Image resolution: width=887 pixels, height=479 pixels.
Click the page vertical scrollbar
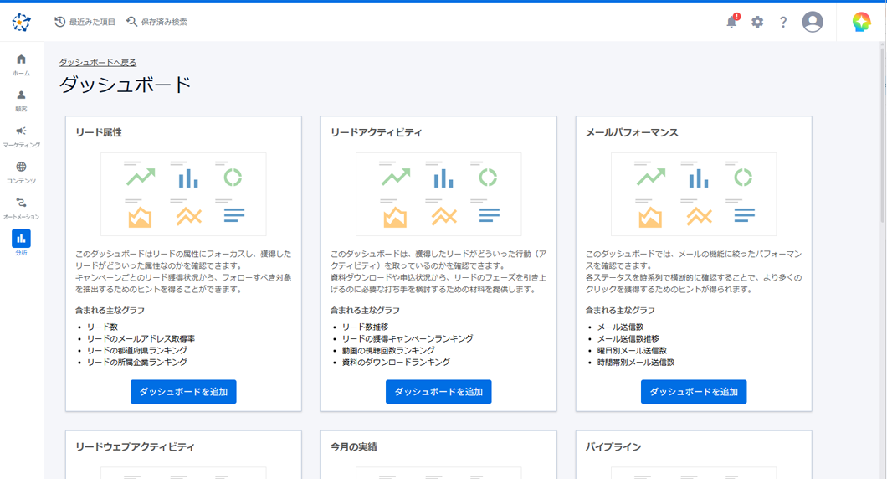pos(883,136)
